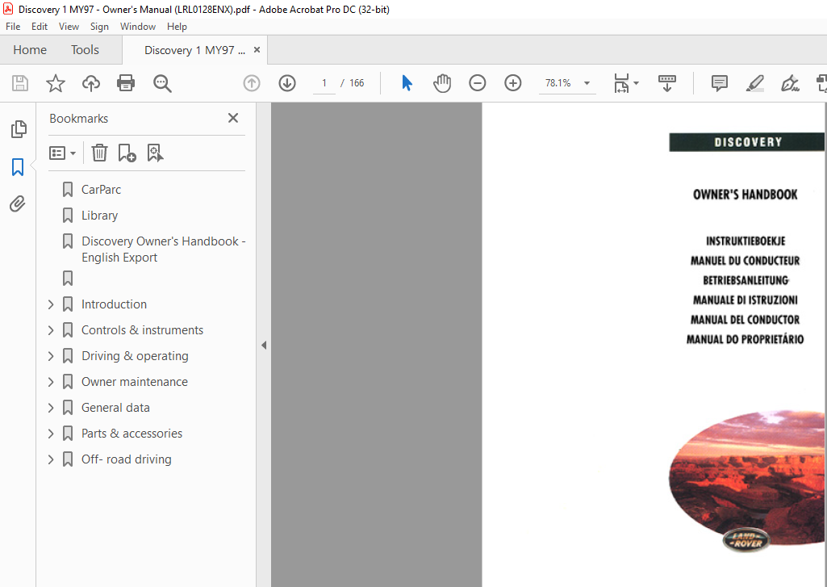The height and width of the screenshot is (587, 827).
Task: Toggle the Bookmarks panel icon in sidebar
Action: [18, 167]
